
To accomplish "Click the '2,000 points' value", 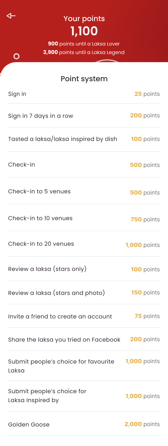I will click(142, 424).
